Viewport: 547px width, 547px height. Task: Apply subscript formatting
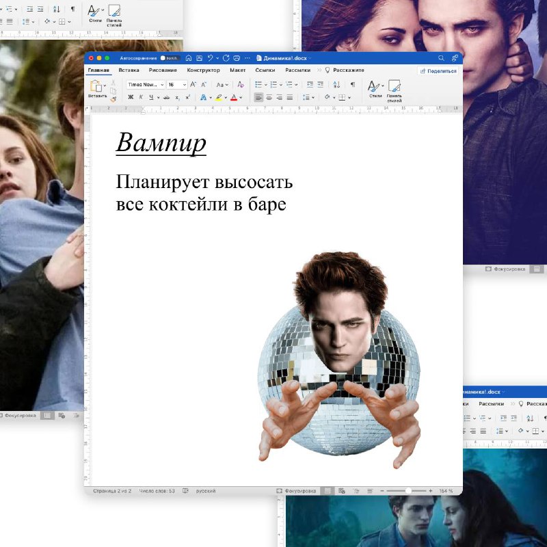click(178, 97)
